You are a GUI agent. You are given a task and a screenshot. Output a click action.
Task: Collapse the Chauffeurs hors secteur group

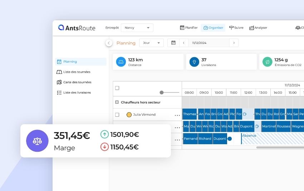coord(117,102)
